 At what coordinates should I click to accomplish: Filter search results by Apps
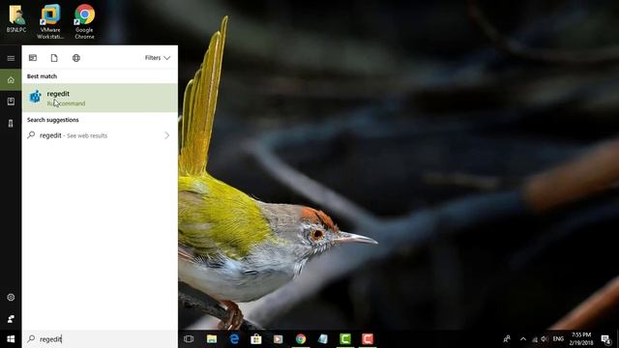(33, 58)
